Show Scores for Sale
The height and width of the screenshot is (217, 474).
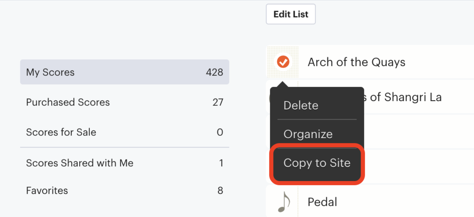(125, 132)
